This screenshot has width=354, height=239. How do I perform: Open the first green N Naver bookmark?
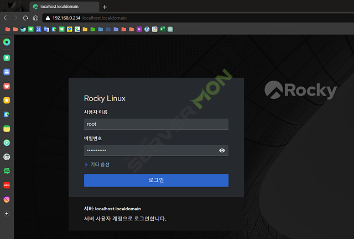pos(31,29)
